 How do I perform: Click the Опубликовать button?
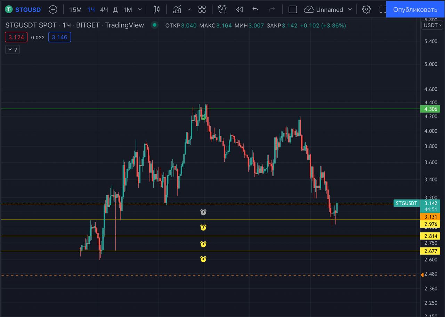coord(415,9)
